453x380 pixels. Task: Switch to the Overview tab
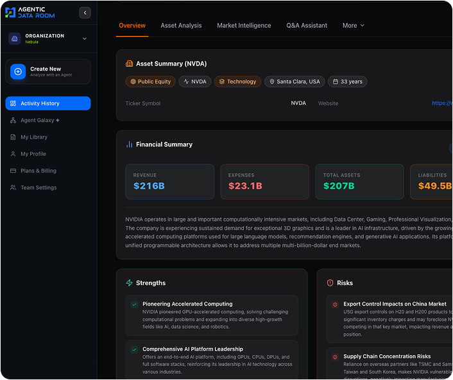[x=132, y=26]
